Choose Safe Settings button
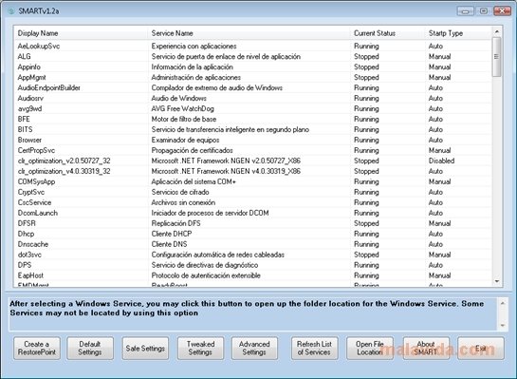This screenshot has width=517, height=379. 145,348
